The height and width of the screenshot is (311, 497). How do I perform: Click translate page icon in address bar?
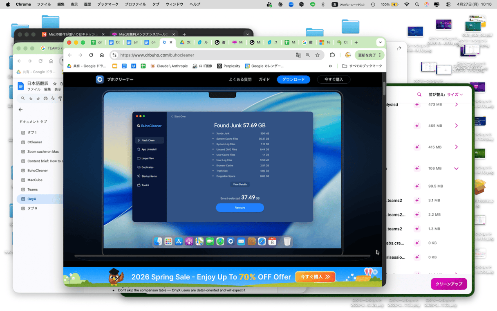click(x=298, y=55)
